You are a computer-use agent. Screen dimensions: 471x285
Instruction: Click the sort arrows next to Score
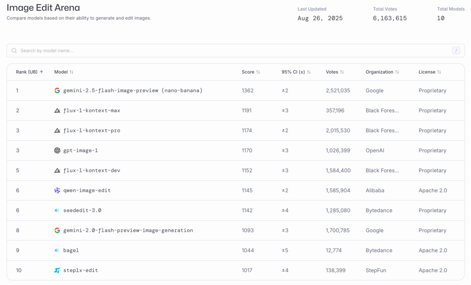tap(258, 72)
